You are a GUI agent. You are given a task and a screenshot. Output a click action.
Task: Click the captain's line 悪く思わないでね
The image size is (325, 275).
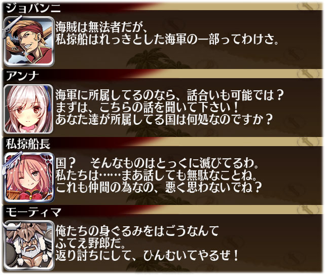[x=158, y=188]
